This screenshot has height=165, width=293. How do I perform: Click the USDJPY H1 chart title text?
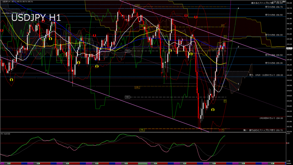[x=36, y=18]
